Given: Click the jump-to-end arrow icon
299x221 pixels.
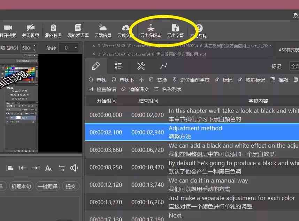Looking at the screenshot, I should (36, 168).
